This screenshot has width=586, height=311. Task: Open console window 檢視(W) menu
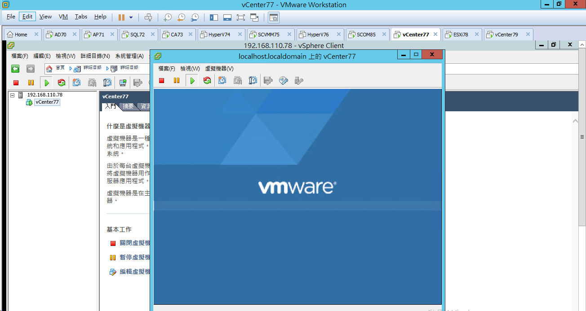point(190,69)
